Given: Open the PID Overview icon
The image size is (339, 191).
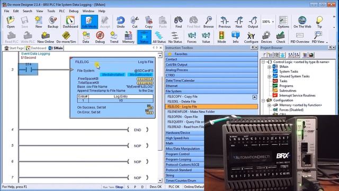Looking at the screenshot, I should (300, 37).
